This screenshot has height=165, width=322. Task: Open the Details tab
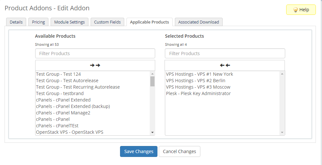point(16,22)
